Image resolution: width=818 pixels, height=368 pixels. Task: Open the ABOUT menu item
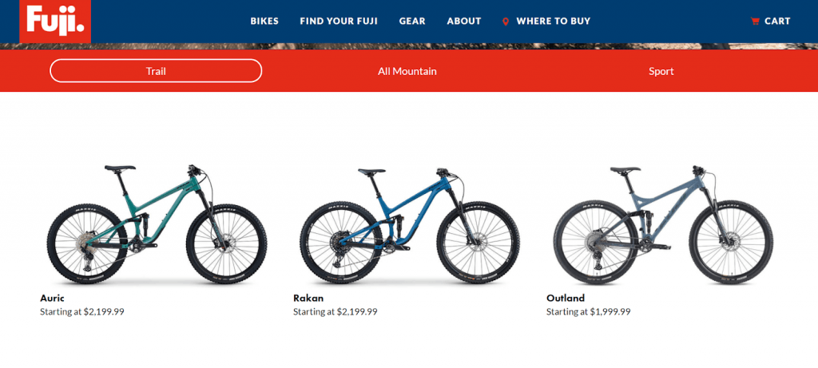[x=464, y=22]
